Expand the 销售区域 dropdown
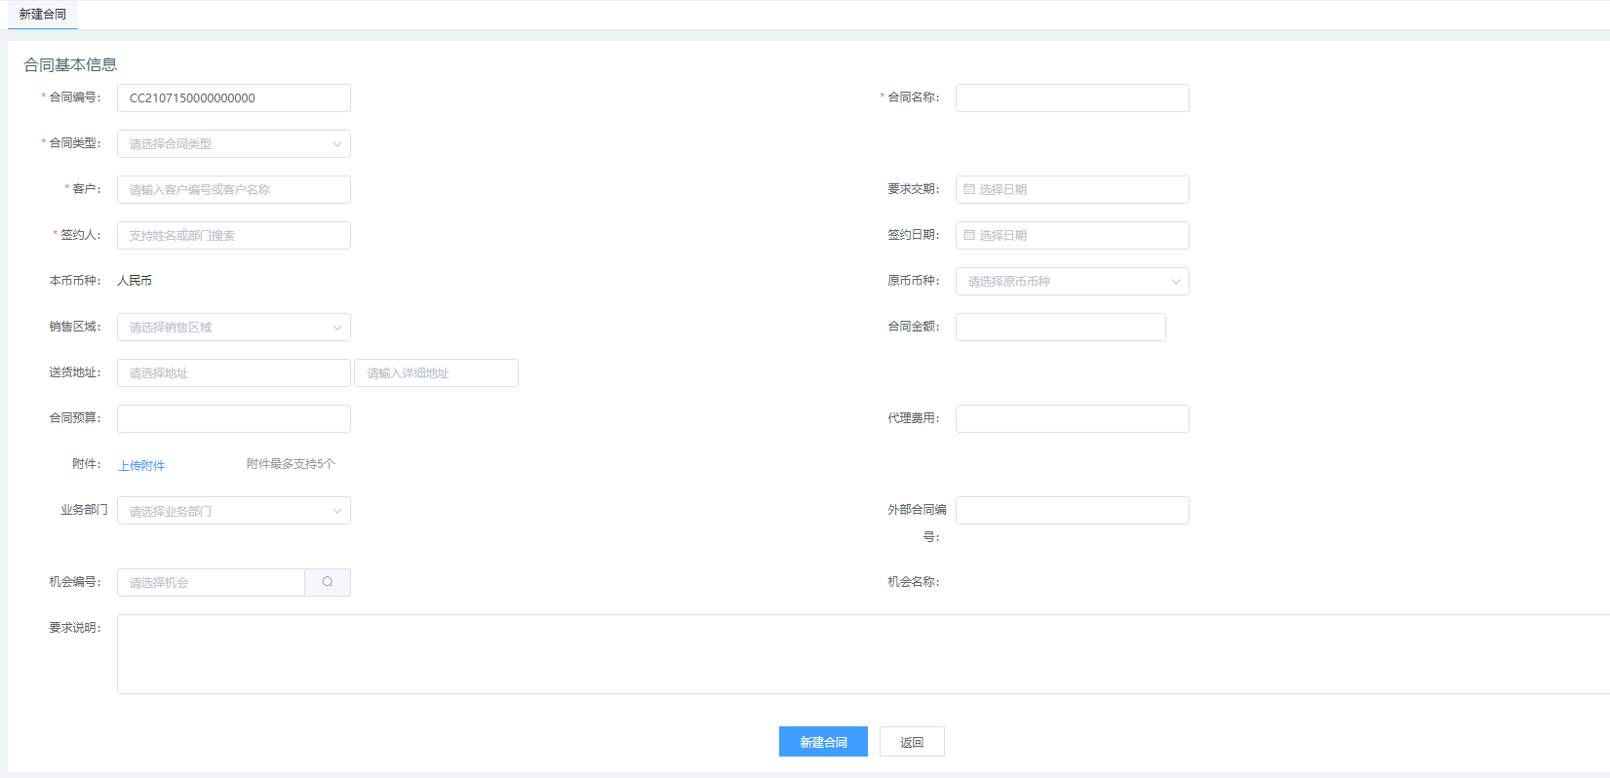 tap(233, 328)
